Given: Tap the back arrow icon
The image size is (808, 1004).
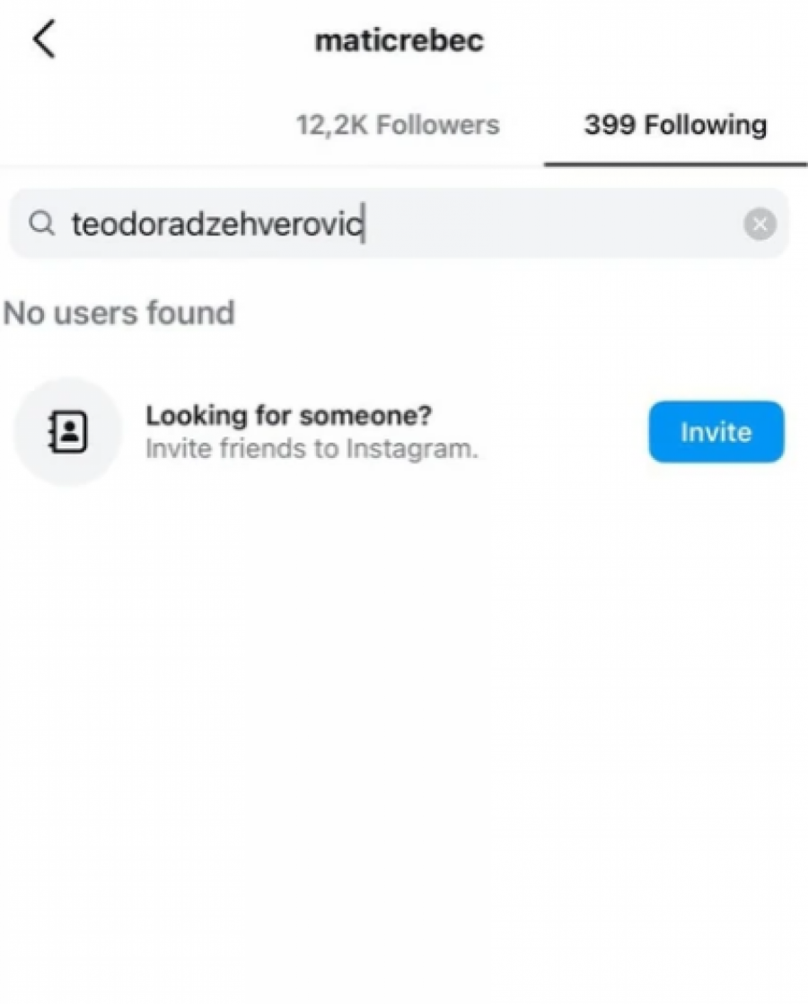Looking at the screenshot, I should coord(44,40).
